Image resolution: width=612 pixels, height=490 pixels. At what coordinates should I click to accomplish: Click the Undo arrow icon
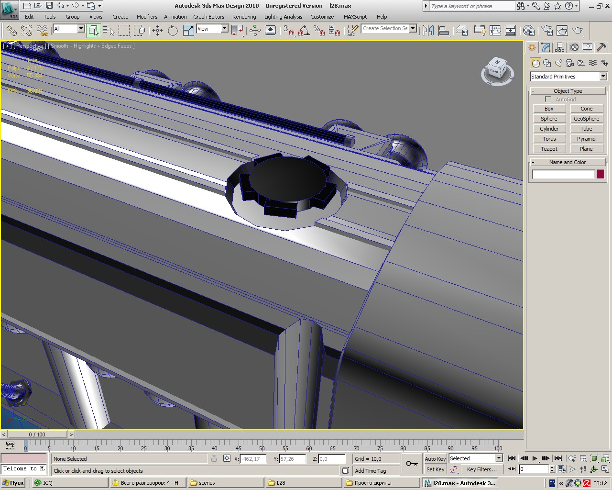click(60, 6)
